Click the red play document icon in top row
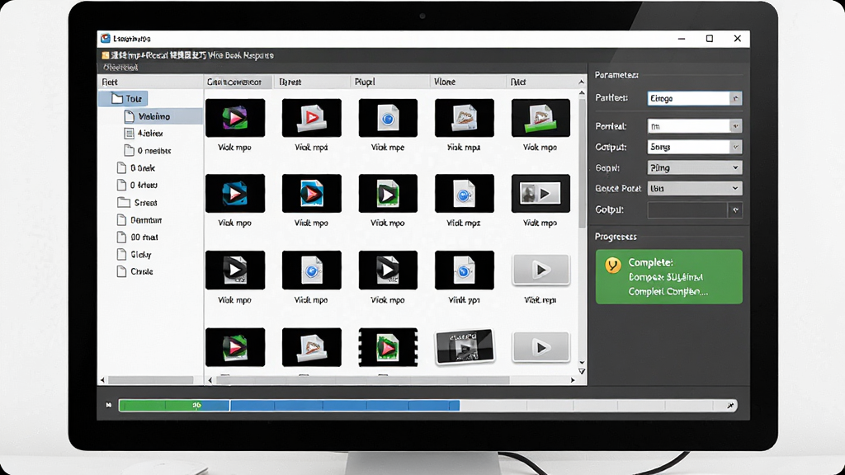The height and width of the screenshot is (475, 845). (x=311, y=117)
